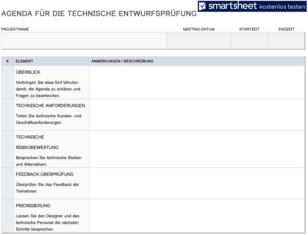This screenshot has height=235, width=308.
Task: Click the 'ÜBERBLICK' heading
Action: (28, 72)
